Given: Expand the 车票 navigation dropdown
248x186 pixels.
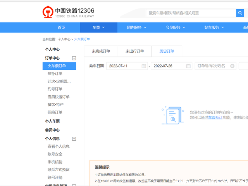Looking at the screenshot, I should coord(98,28).
